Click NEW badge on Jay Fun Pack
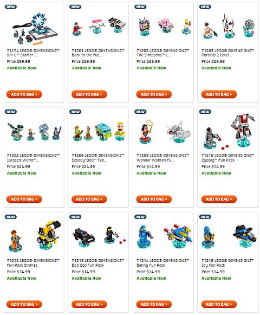The image size is (260, 315). 205,217
